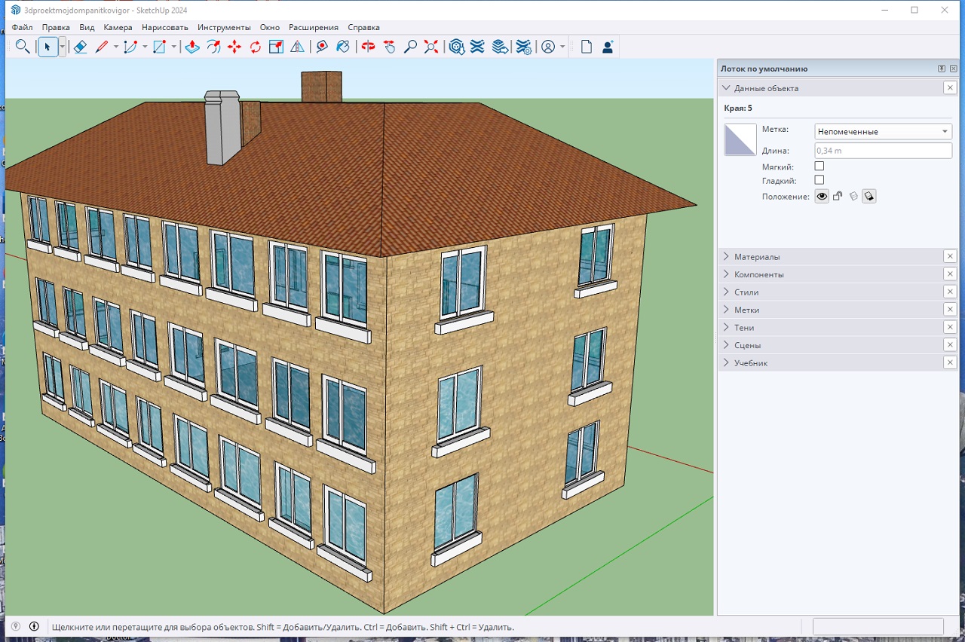Open the Камера menu
This screenshot has width=965, height=642.
(x=118, y=27)
